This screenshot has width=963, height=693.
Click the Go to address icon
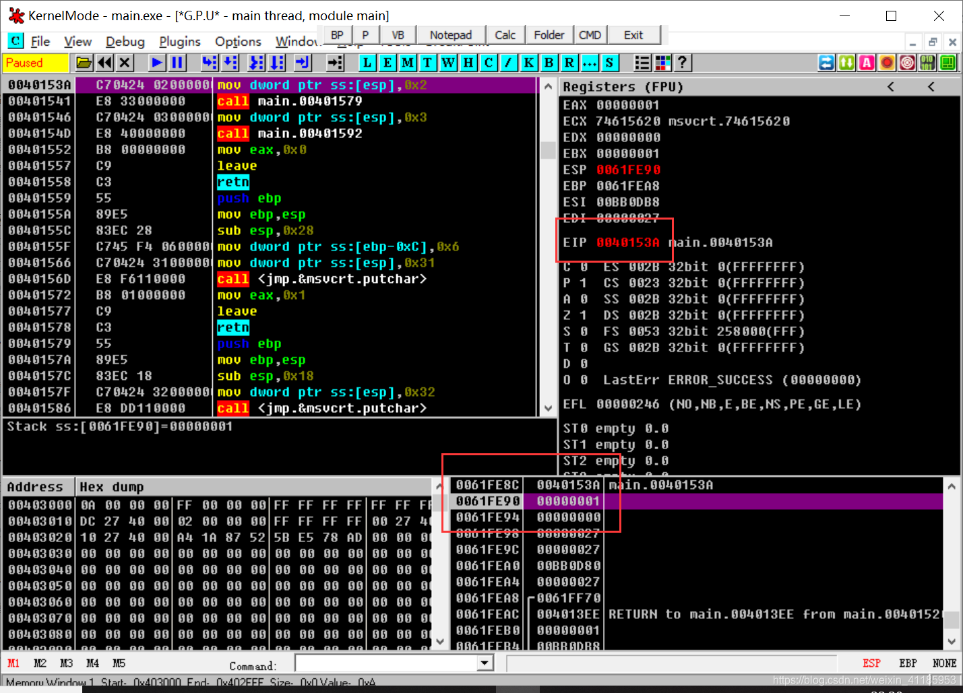pos(335,63)
